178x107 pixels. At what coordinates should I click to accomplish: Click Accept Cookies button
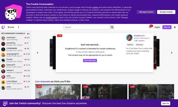pyautogui.click(x=166, y=12)
